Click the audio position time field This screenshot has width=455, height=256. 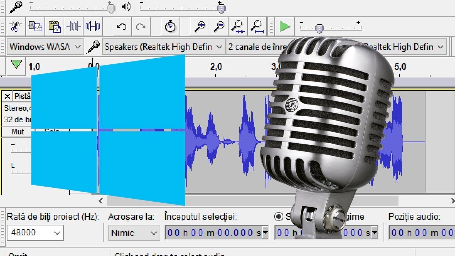422,233
